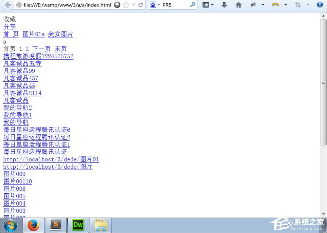Click the blue play button at toolbar's right end
Image resolution: width=327 pixels, height=233 pixels.
(319, 5)
